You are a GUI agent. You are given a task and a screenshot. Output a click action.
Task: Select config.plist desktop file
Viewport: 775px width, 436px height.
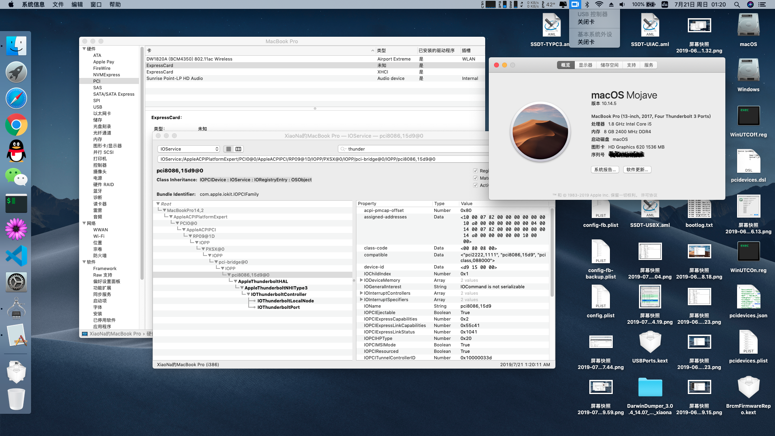(601, 302)
